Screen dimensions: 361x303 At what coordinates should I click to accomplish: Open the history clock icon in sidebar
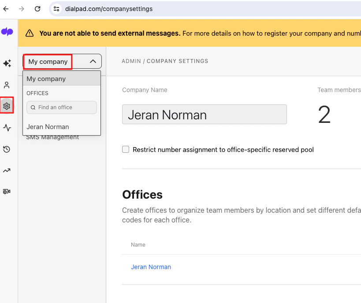point(7,149)
